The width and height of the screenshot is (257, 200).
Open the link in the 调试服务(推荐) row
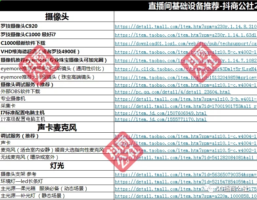(186, 136)
